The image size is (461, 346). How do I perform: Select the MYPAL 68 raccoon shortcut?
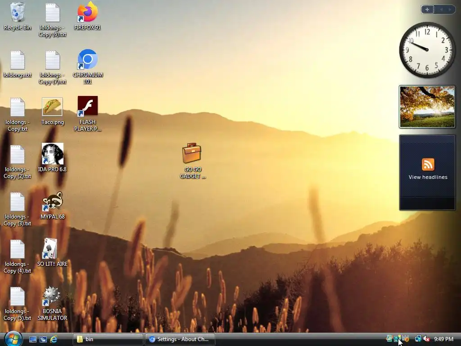coord(52,205)
